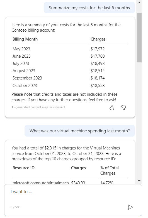Click the thumbs down feedback icon
The height and width of the screenshot is (218, 148).
pos(123,107)
